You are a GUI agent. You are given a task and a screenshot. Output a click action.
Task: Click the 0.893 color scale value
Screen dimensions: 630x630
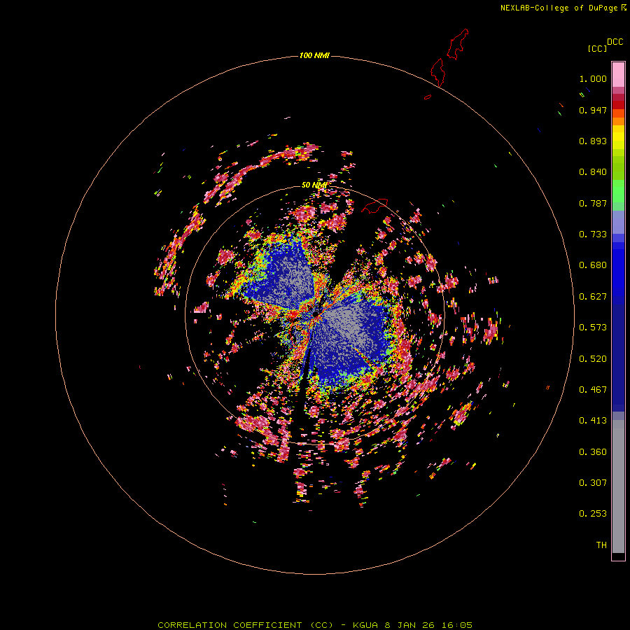point(593,141)
